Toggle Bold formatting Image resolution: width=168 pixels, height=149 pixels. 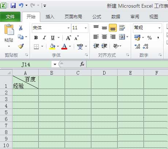36,38
